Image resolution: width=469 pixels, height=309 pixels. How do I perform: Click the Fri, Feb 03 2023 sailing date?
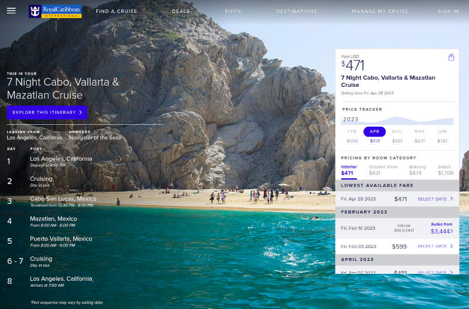(x=359, y=246)
